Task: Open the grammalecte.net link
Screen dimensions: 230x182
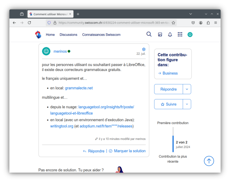Action: point(79,88)
